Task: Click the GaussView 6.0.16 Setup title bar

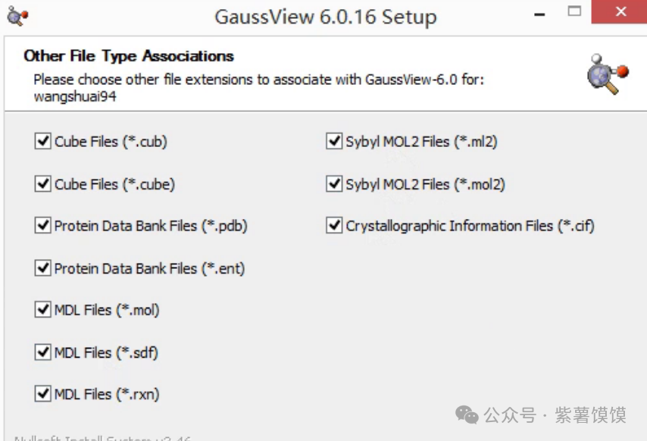Action: coord(325,17)
